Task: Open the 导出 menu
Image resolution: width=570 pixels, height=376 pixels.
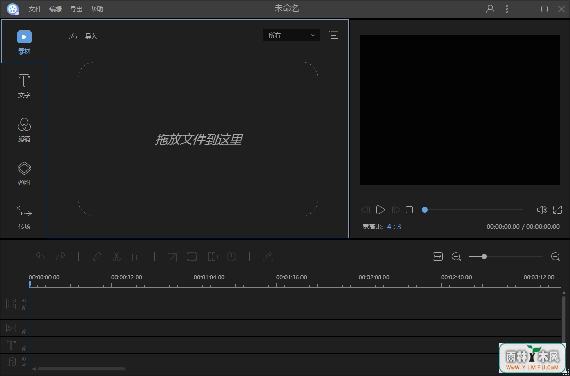Action: (76, 9)
